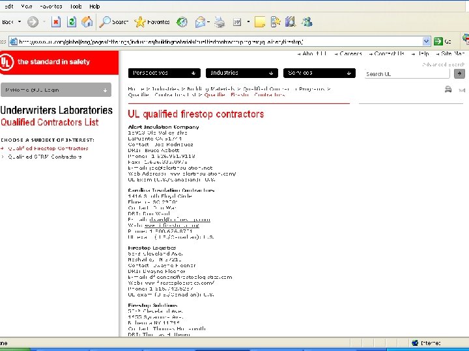Screen dimensions: 469x351
Task: Open the Services navigation dropdown
Action: tap(319, 73)
